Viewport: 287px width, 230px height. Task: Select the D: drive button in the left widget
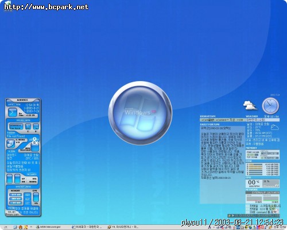[36, 126]
